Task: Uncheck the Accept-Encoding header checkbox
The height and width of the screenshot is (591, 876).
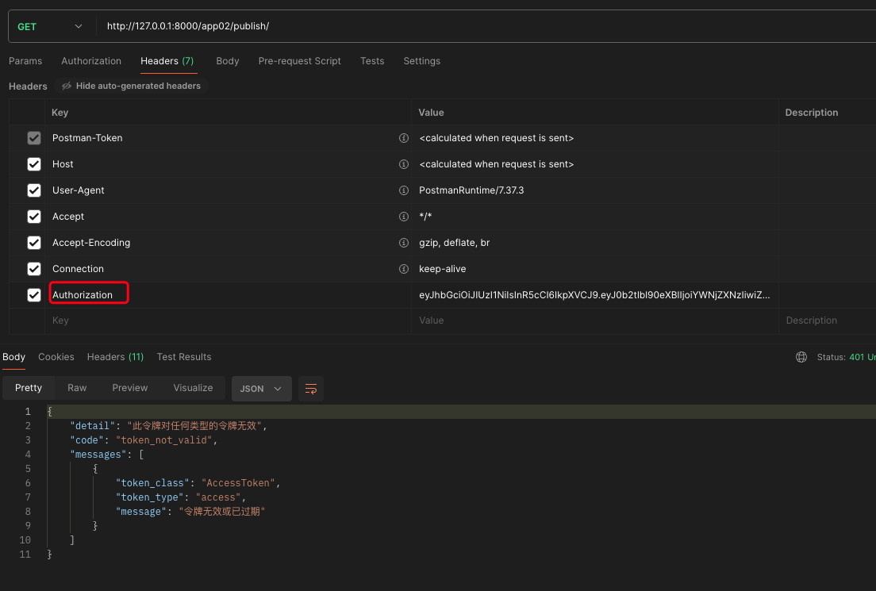Action: click(34, 243)
